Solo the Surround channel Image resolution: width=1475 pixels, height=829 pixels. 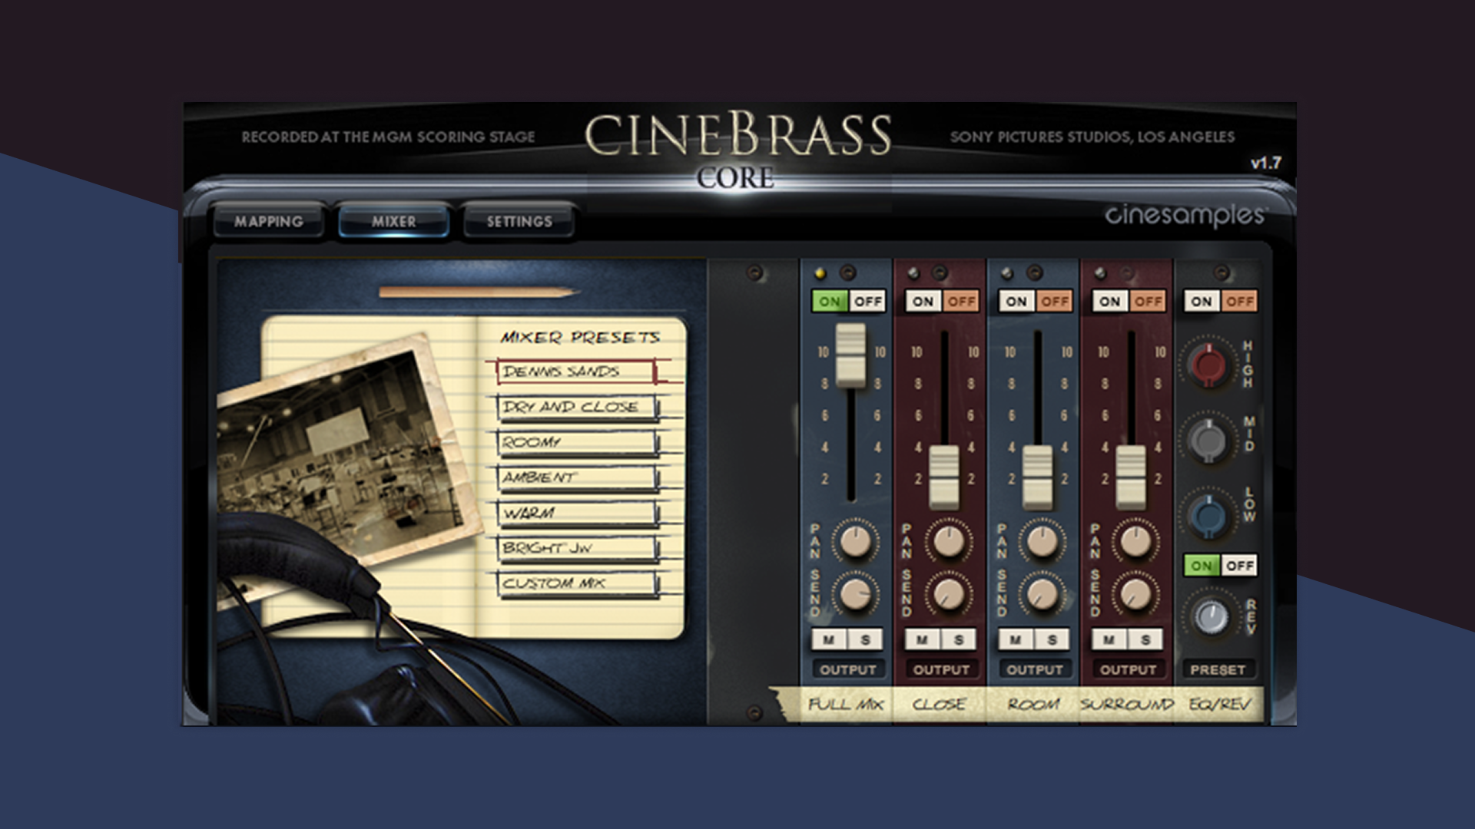(x=1147, y=639)
